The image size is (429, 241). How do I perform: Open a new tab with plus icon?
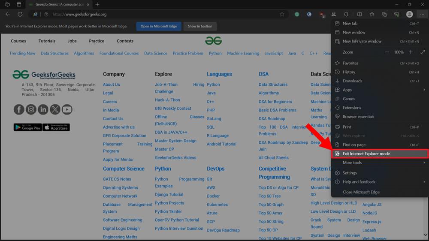(x=97, y=4)
